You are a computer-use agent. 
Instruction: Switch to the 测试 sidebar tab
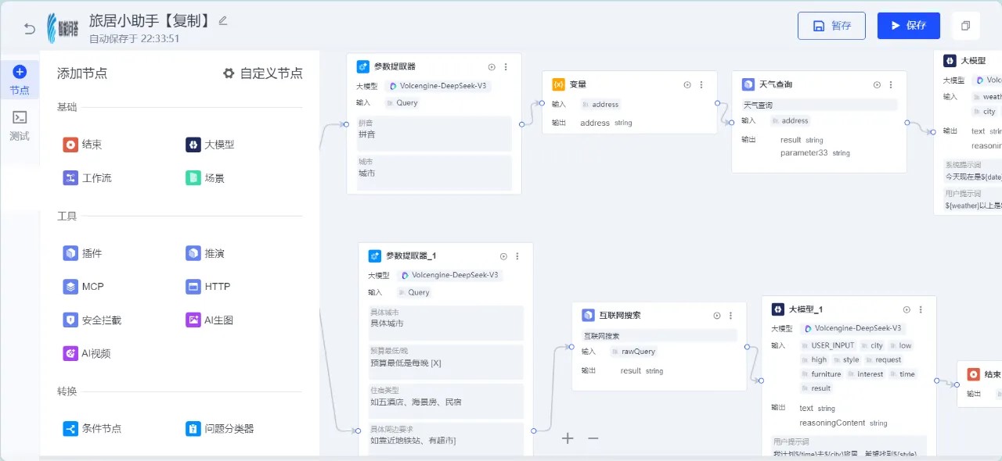click(x=20, y=125)
